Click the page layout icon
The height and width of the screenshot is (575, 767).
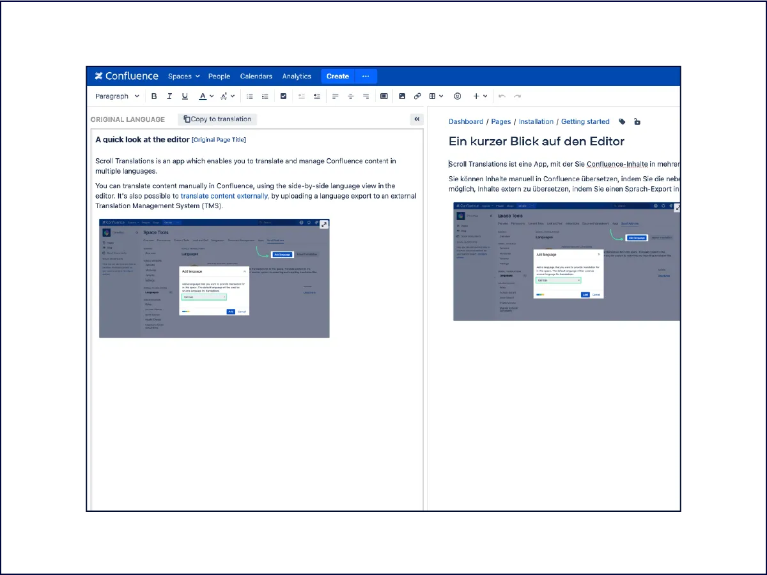tap(384, 96)
